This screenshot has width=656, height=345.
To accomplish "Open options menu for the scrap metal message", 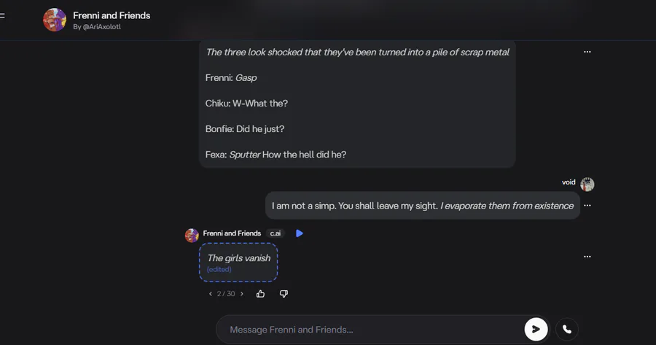I will point(587,52).
